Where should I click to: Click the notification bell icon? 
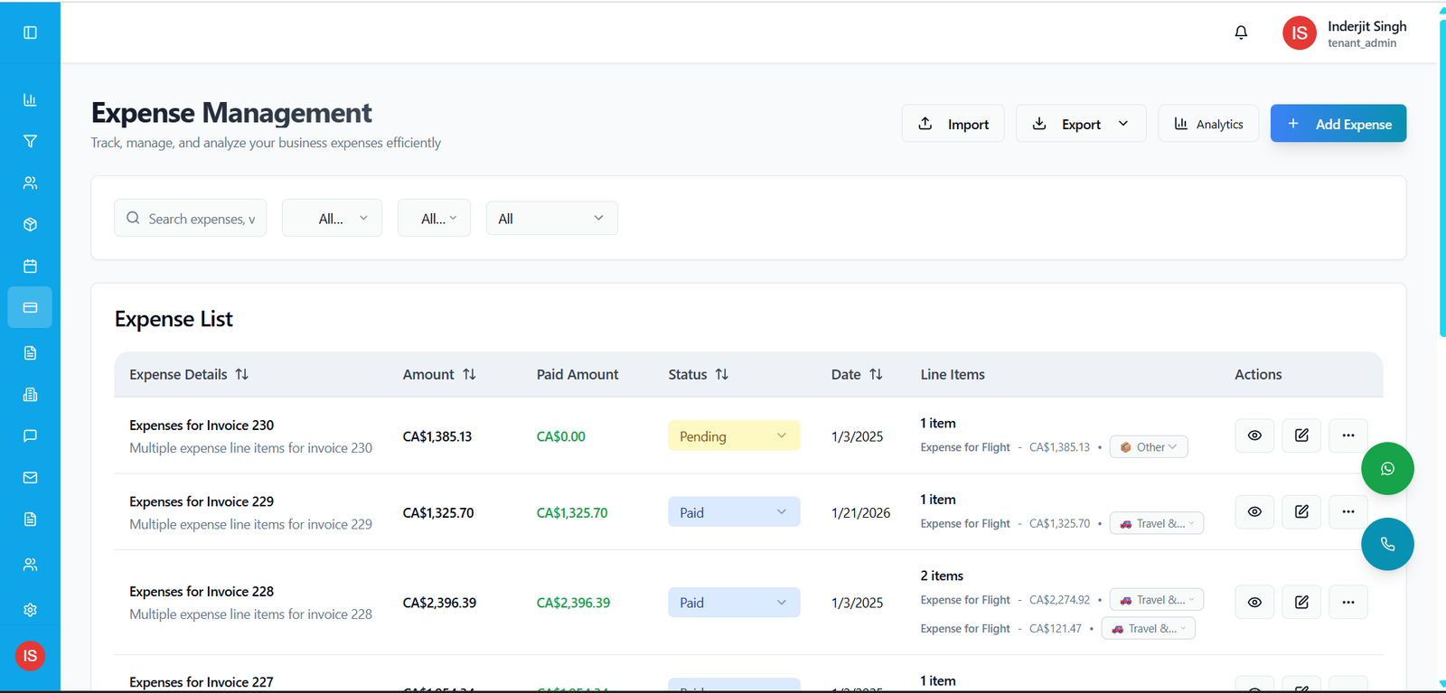(1241, 33)
